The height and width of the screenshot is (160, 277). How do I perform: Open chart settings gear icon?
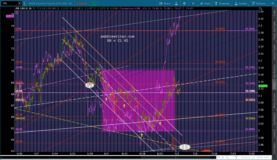point(184,4)
